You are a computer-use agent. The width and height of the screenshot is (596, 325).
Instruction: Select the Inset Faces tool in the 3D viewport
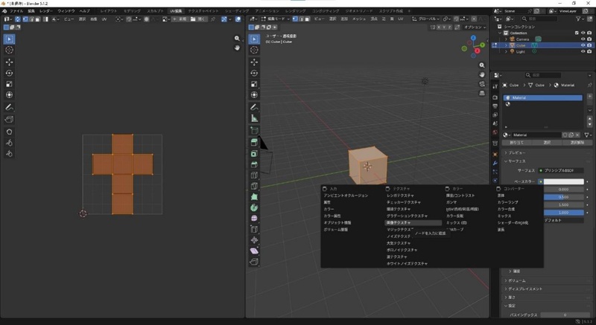tap(254, 153)
